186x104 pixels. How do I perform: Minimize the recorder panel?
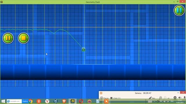(x=178, y=93)
